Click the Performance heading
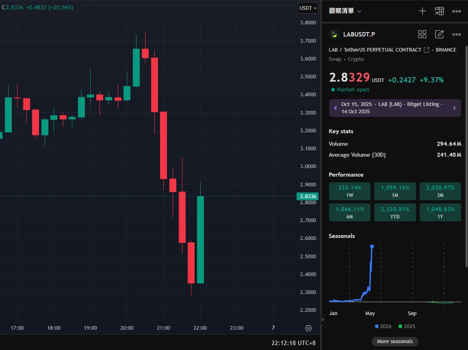Viewport: 468px width, 350px height. (x=346, y=175)
